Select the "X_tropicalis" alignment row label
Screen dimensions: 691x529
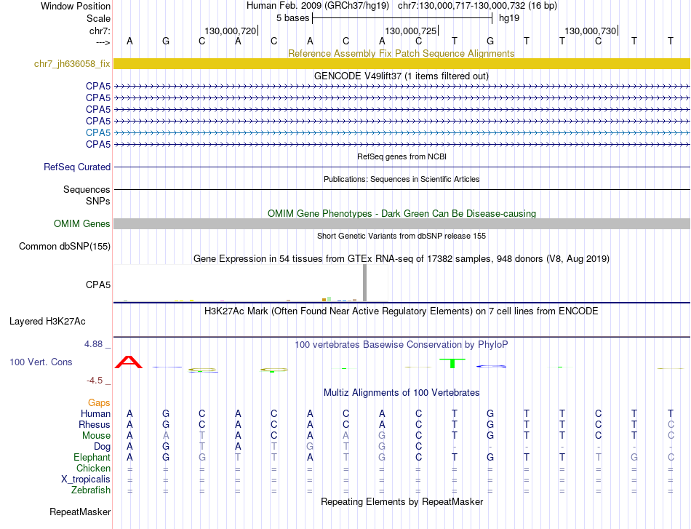pyautogui.click(x=86, y=480)
